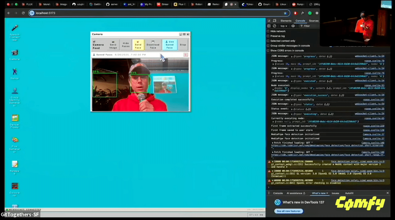Expand the progress object with value 56
395x220 pixels.
pos(274,76)
